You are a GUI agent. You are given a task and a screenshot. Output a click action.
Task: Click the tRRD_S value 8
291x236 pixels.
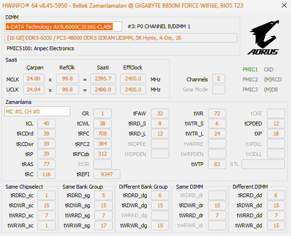click(x=160, y=124)
